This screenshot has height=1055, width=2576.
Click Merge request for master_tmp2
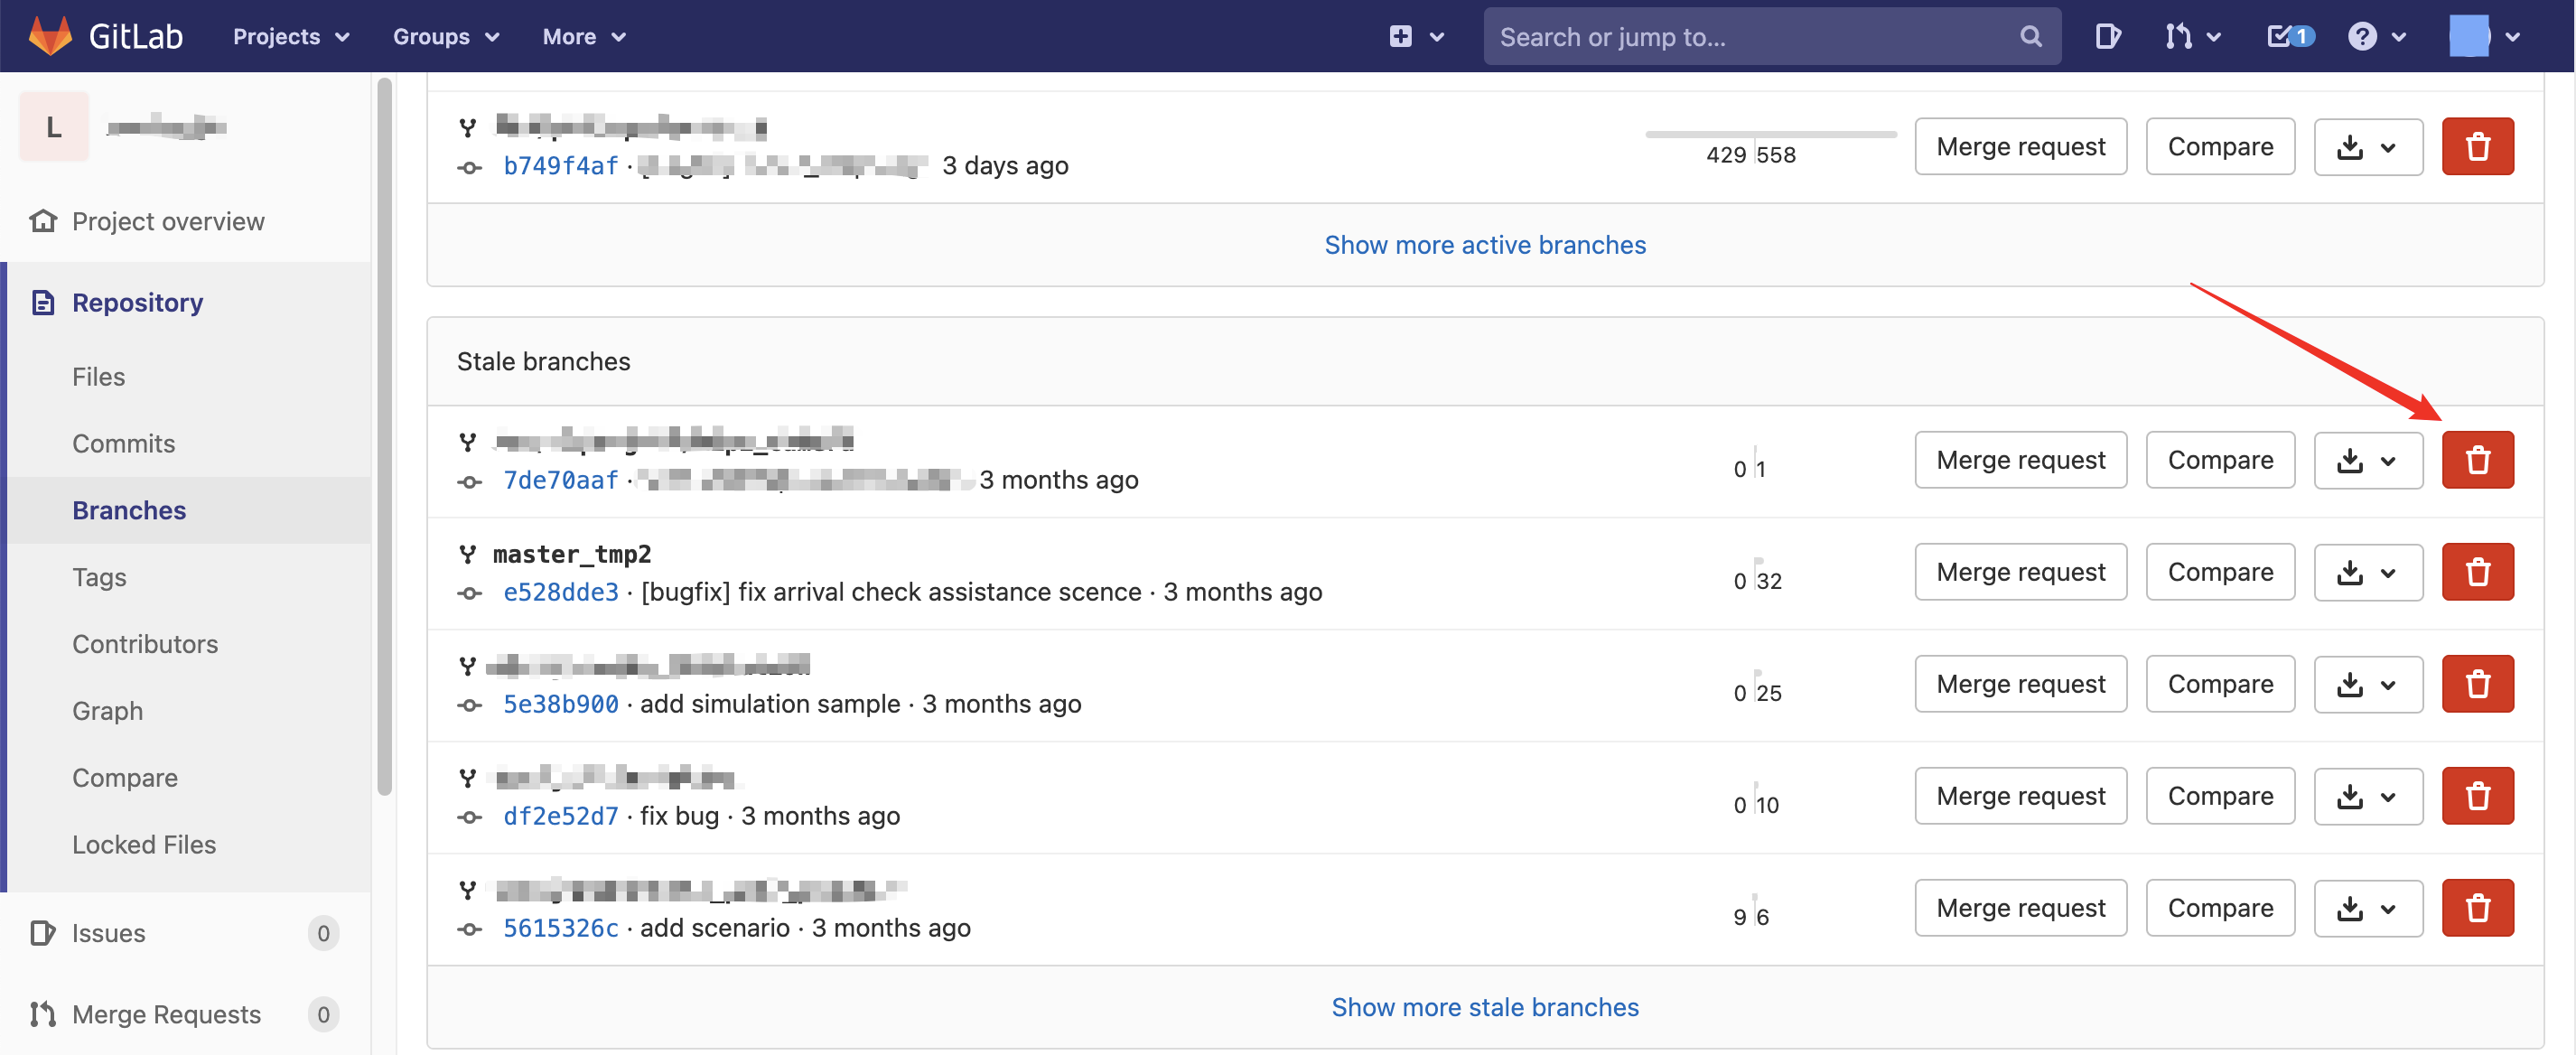click(x=2021, y=572)
